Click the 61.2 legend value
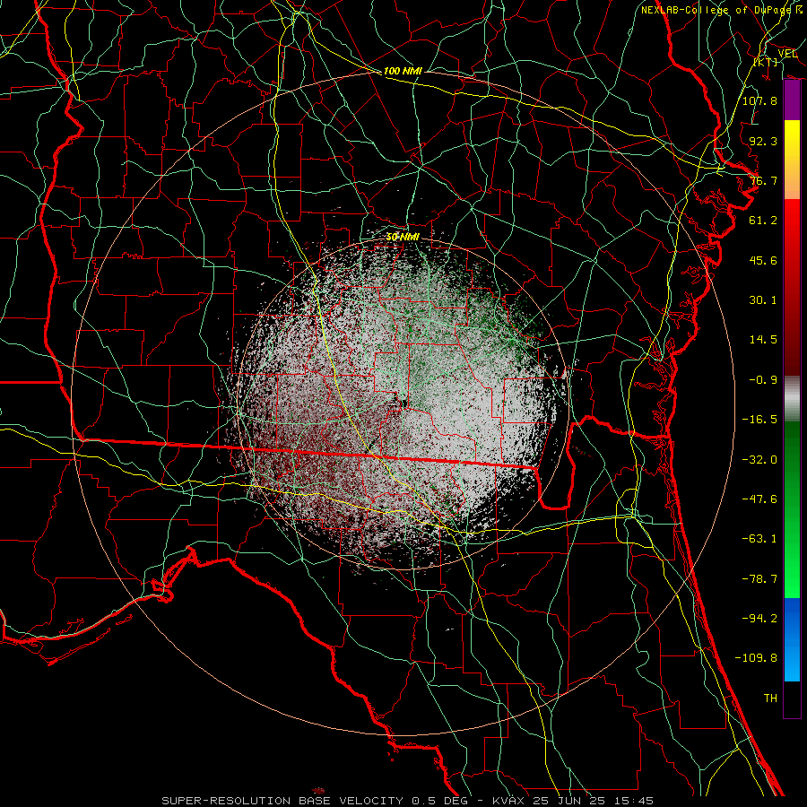The image size is (807, 807). (763, 221)
